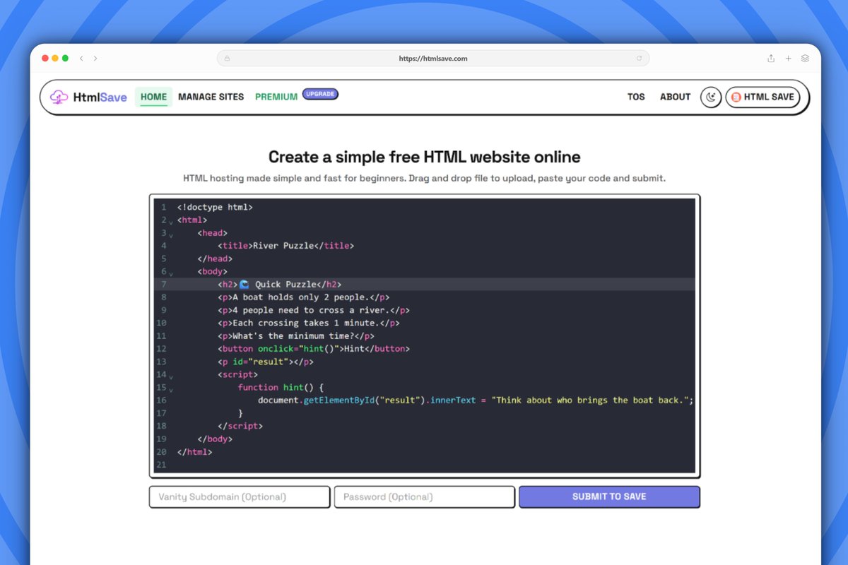Toggle dark mode moon icon
Image resolution: width=848 pixels, height=565 pixels.
pyautogui.click(x=711, y=97)
